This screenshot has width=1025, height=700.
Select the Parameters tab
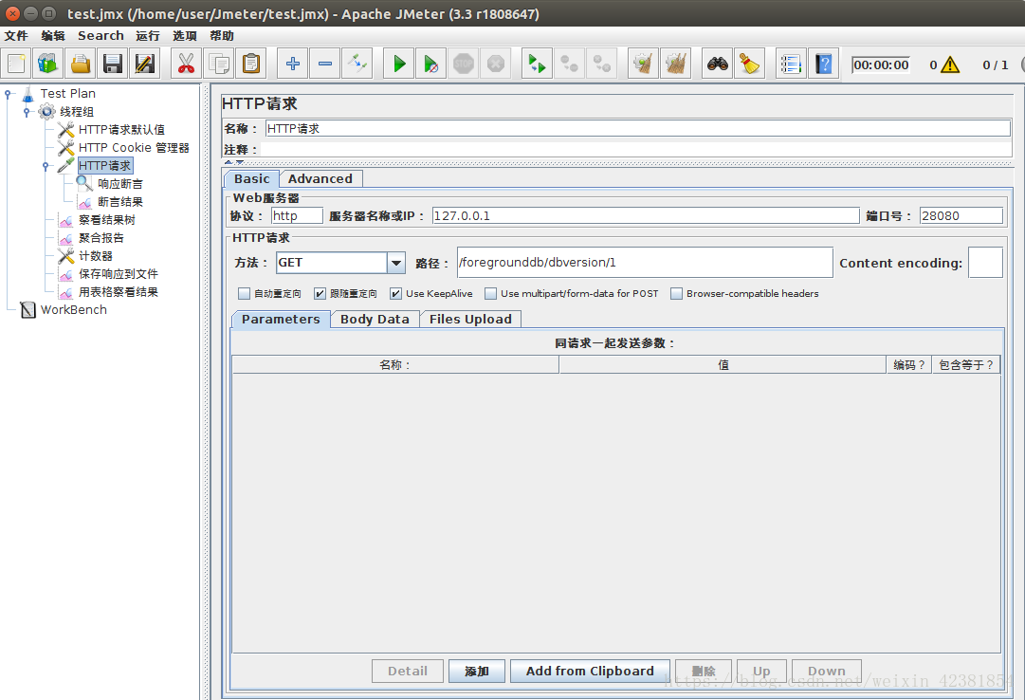coord(281,320)
